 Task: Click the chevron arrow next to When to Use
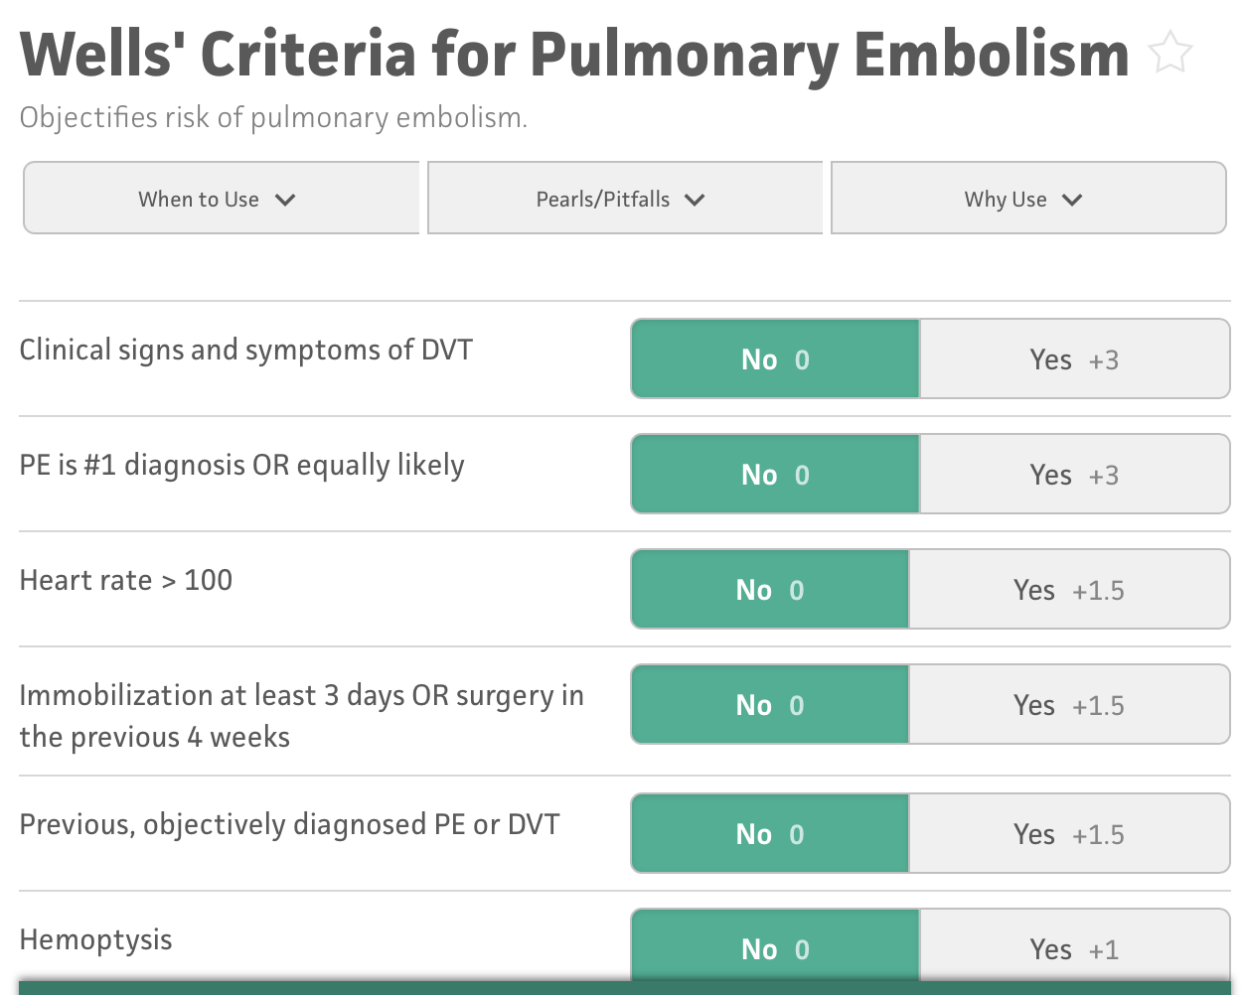[x=285, y=200]
